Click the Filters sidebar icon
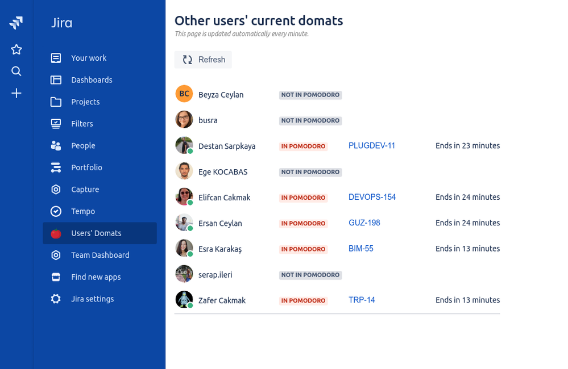Viewport: 568px width, 369px height. click(56, 124)
